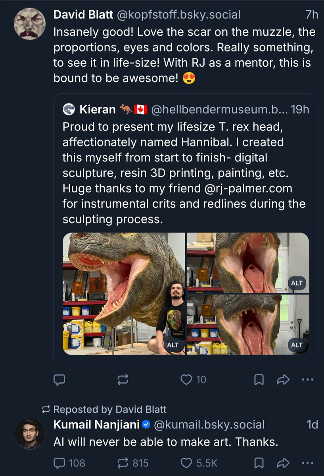Bookmark David Blatt's T. rex post
Image resolution: width=324 pixels, height=476 pixels.
coord(259,380)
